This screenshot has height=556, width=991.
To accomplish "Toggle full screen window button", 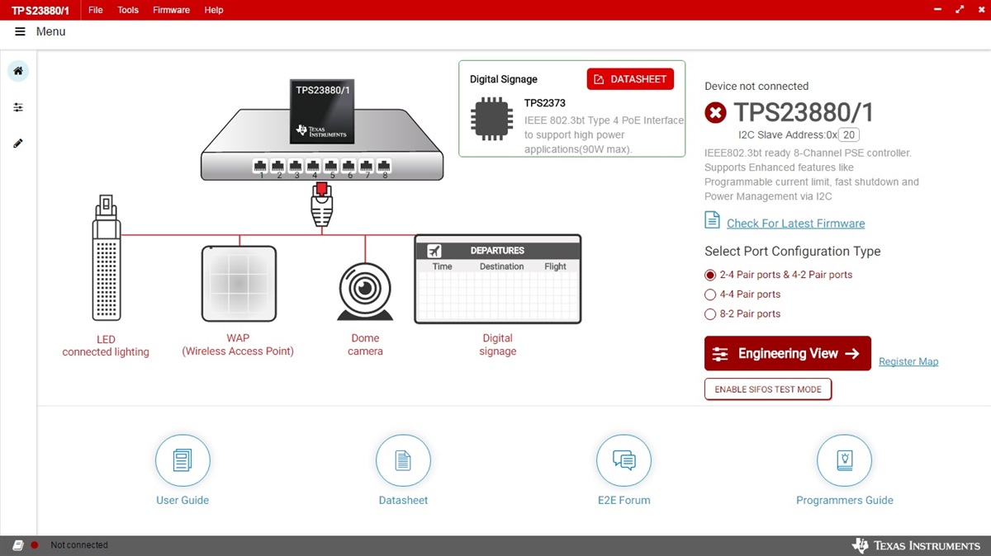I will [x=960, y=10].
